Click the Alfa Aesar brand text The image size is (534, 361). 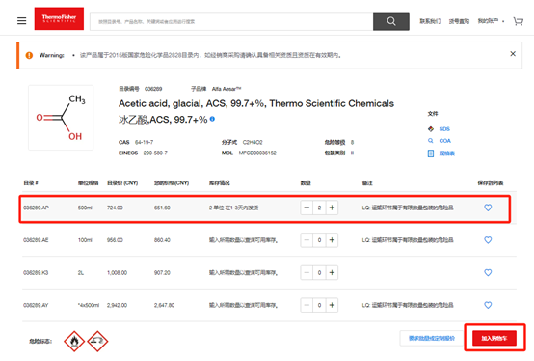[x=227, y=89]
